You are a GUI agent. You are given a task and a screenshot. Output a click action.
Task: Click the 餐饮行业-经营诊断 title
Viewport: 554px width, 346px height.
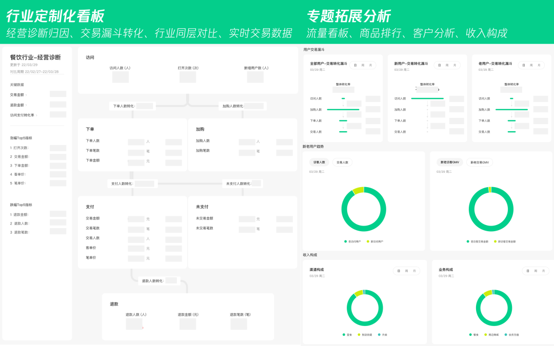pyautogui.click(x=35, y=57)
